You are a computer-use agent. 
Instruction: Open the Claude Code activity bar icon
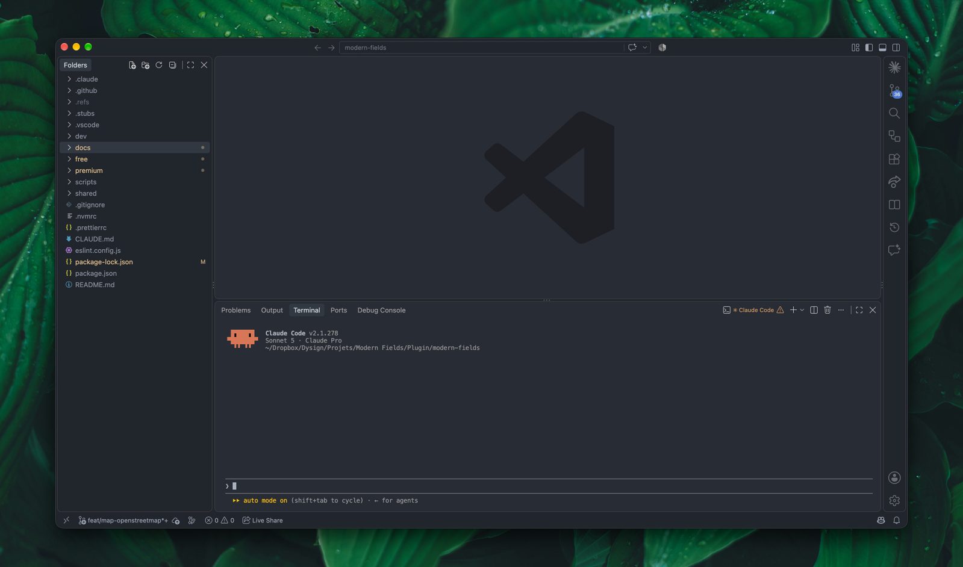[894, 67]
